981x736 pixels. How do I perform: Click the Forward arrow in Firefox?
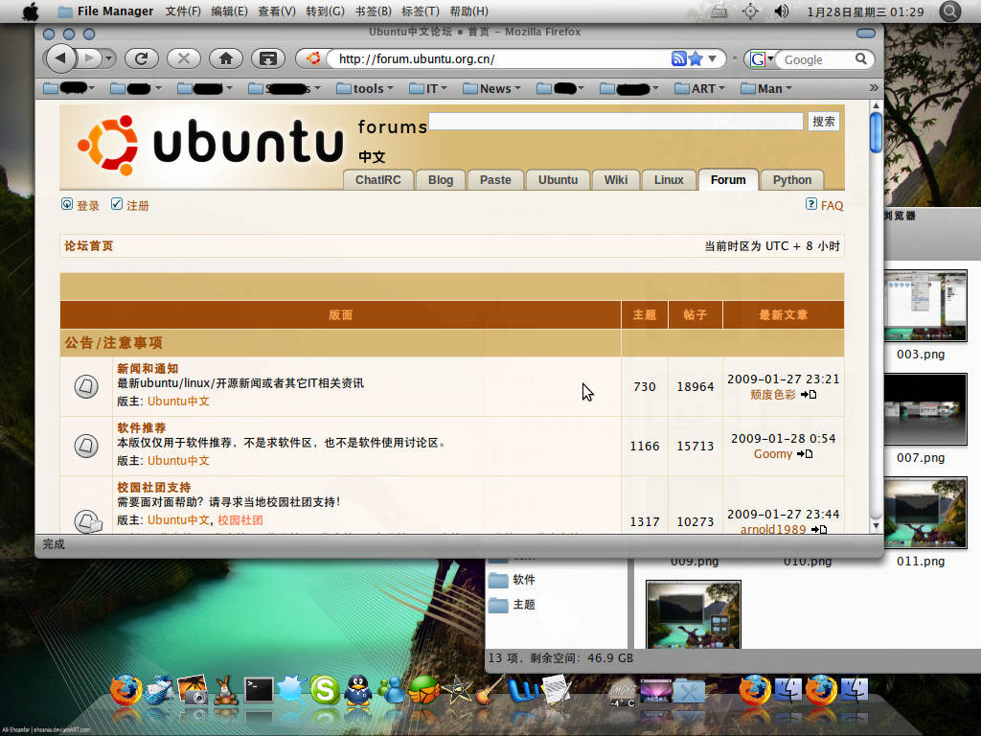coord(89,58)
